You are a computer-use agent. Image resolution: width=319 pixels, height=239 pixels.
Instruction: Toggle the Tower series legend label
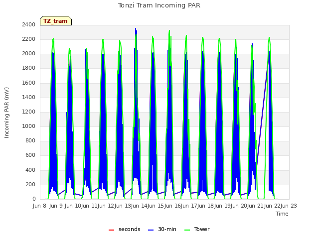202,229
